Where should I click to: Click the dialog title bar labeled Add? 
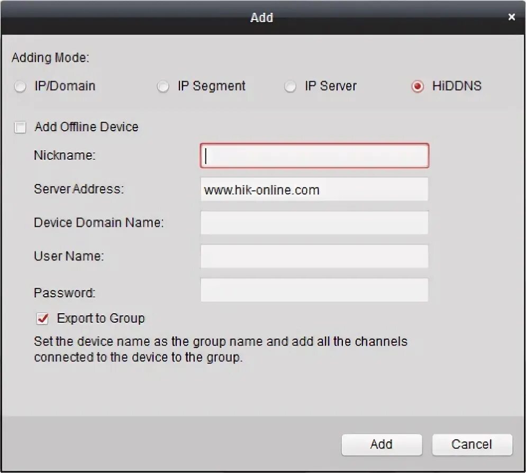262,17
